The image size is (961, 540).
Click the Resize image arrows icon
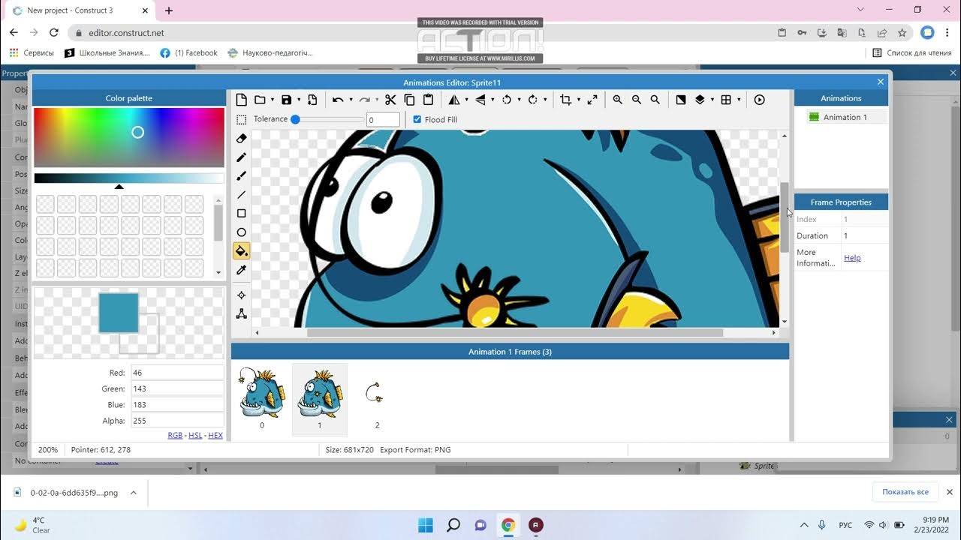click(x=592, y=100)
